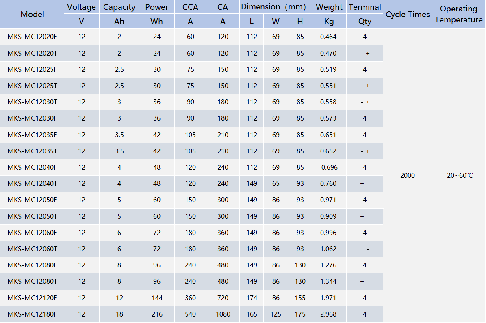Select weight value 0.464
The image size is (486, 323).
[x=328, y=37]
